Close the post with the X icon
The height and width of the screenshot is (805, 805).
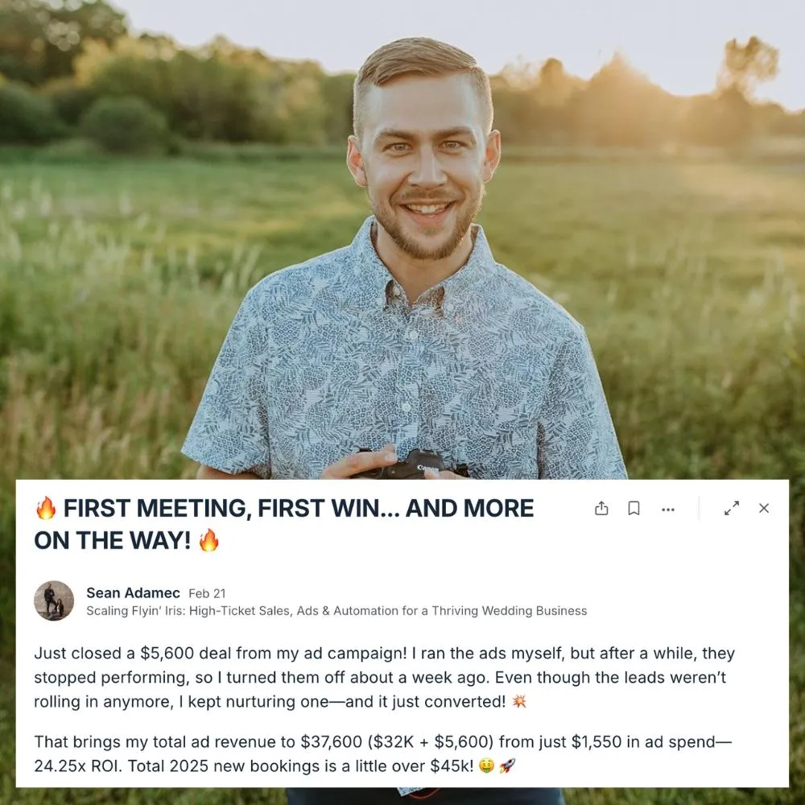click(764, 508)
